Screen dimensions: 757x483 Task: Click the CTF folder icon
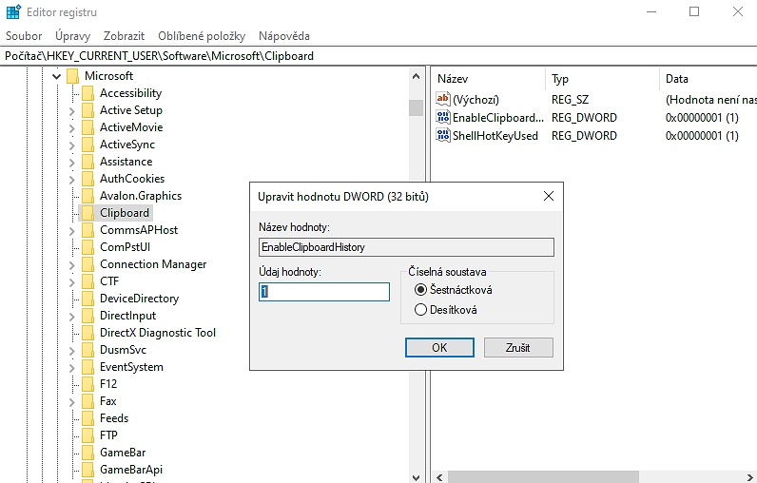tap(87, 281)
